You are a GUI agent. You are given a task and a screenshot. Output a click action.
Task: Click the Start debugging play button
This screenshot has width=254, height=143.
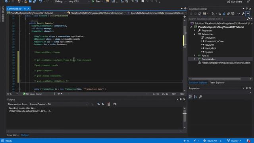point(93,1)
